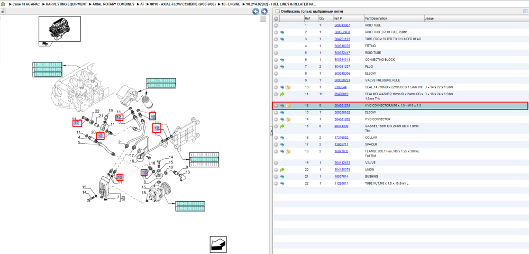
Task: Click callout 13 in the diagram
Action: click(188, 172)
